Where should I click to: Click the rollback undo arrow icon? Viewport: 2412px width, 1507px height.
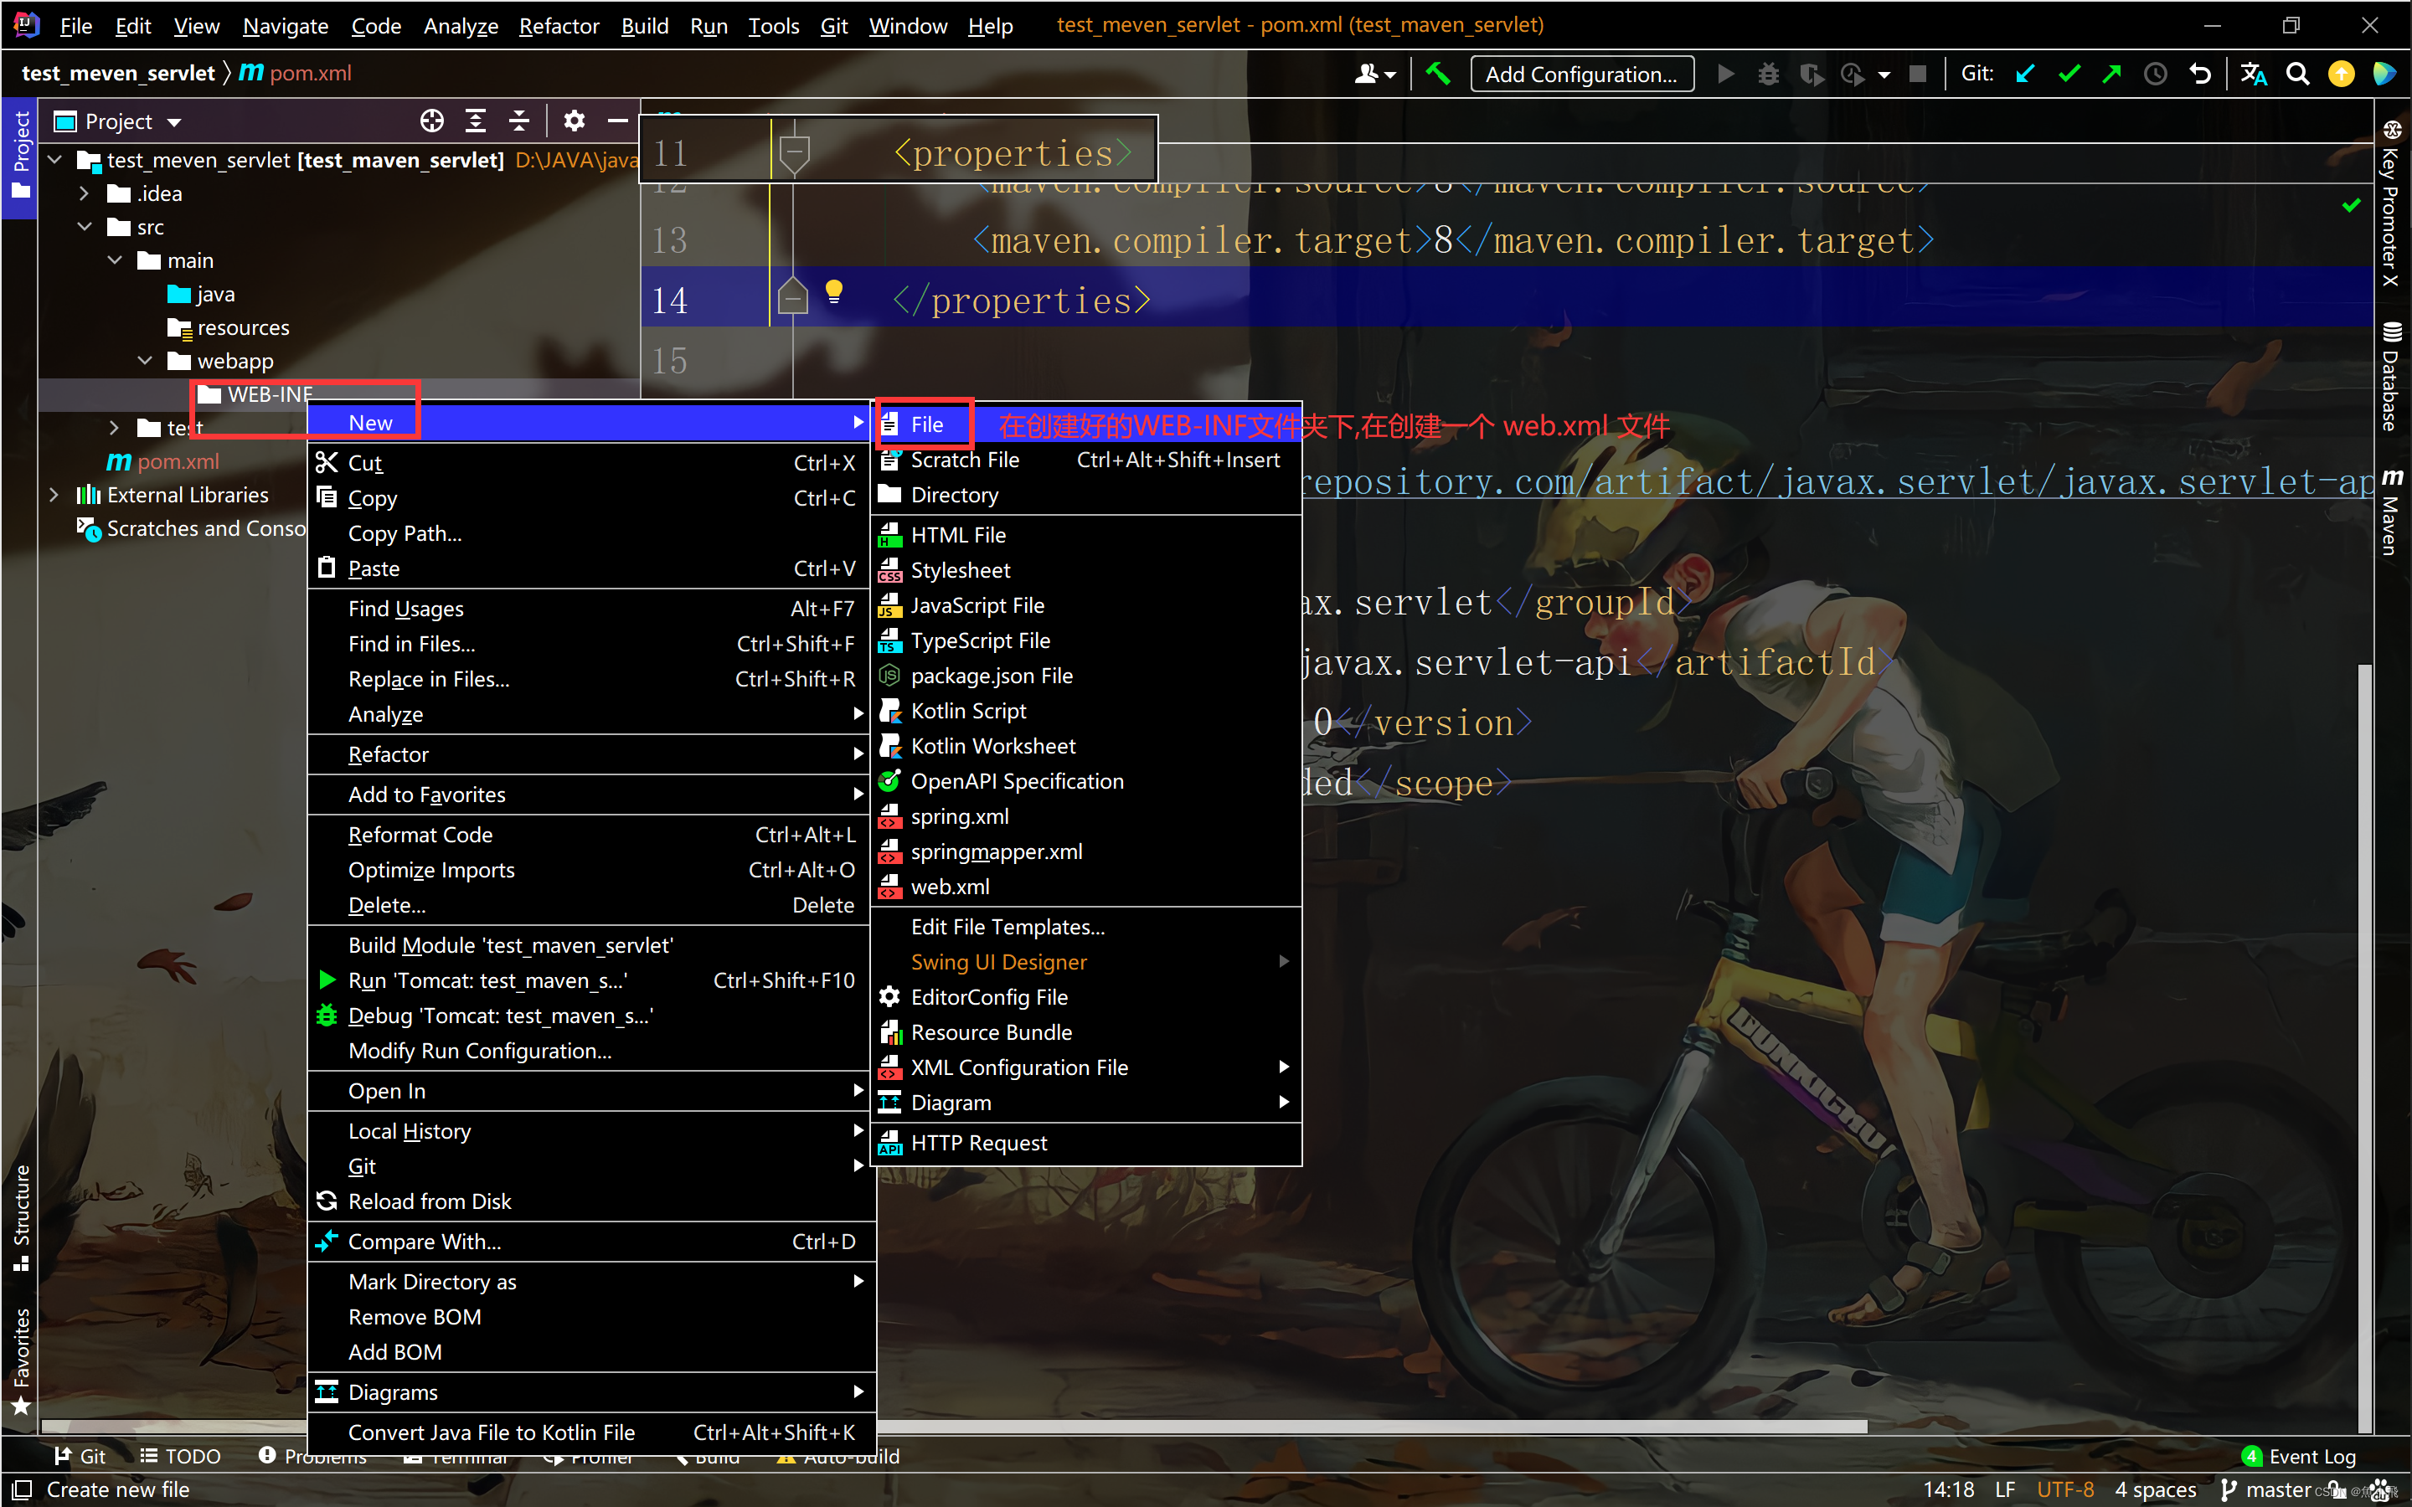[x=2200, y=74]
